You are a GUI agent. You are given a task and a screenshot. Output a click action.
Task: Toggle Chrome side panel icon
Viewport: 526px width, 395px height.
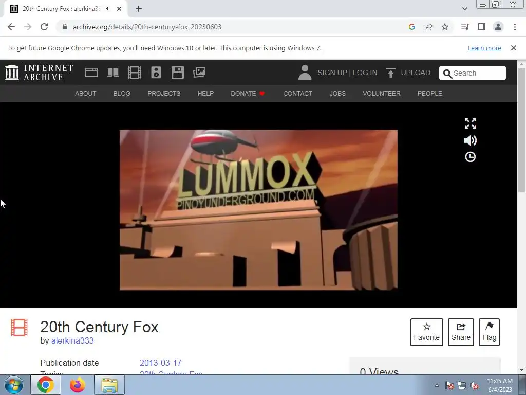[482, 27]
